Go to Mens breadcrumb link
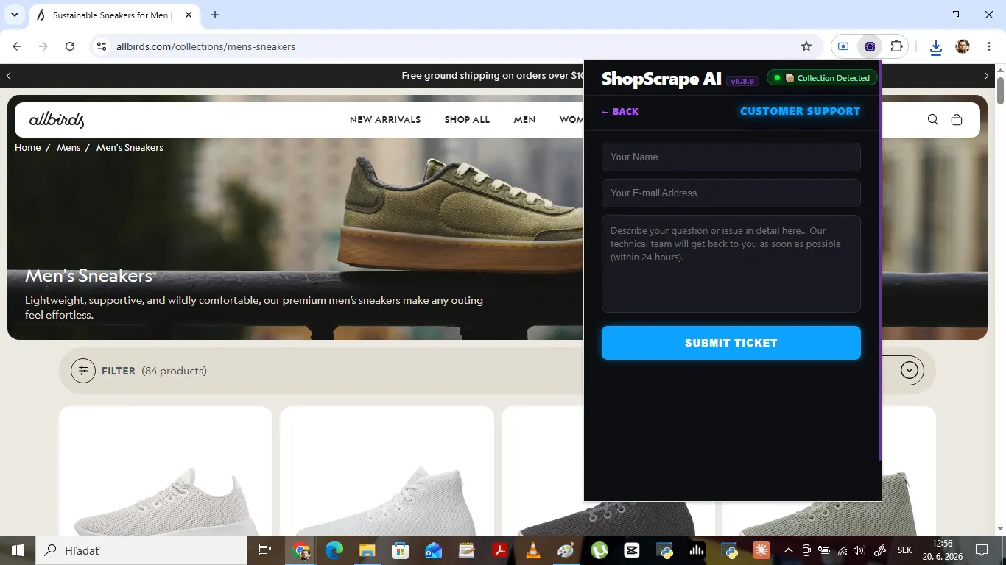The height and width of the screenshot is (565, 1006). 68,148
